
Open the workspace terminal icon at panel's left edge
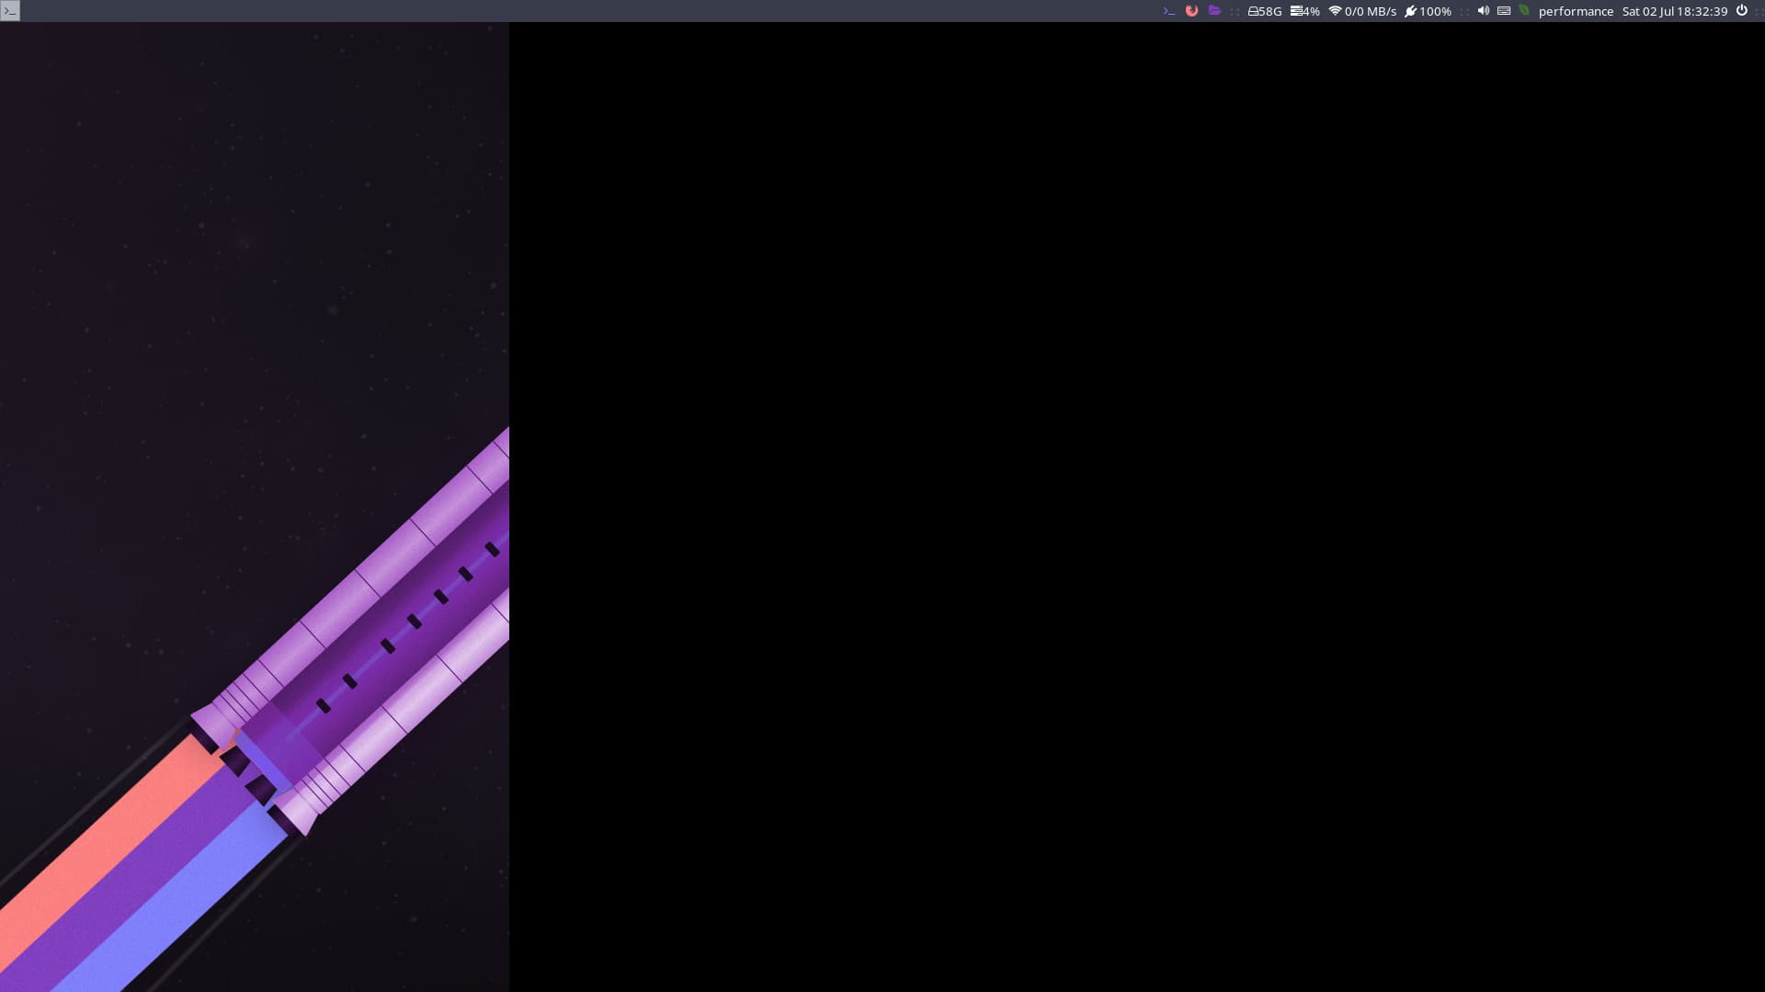10,11
